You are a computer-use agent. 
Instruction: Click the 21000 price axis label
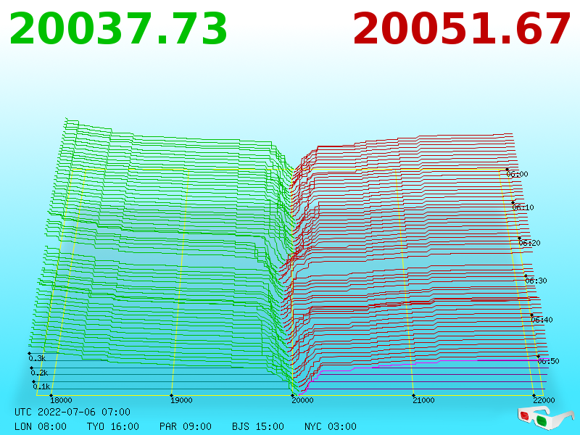tap(423, 400)
